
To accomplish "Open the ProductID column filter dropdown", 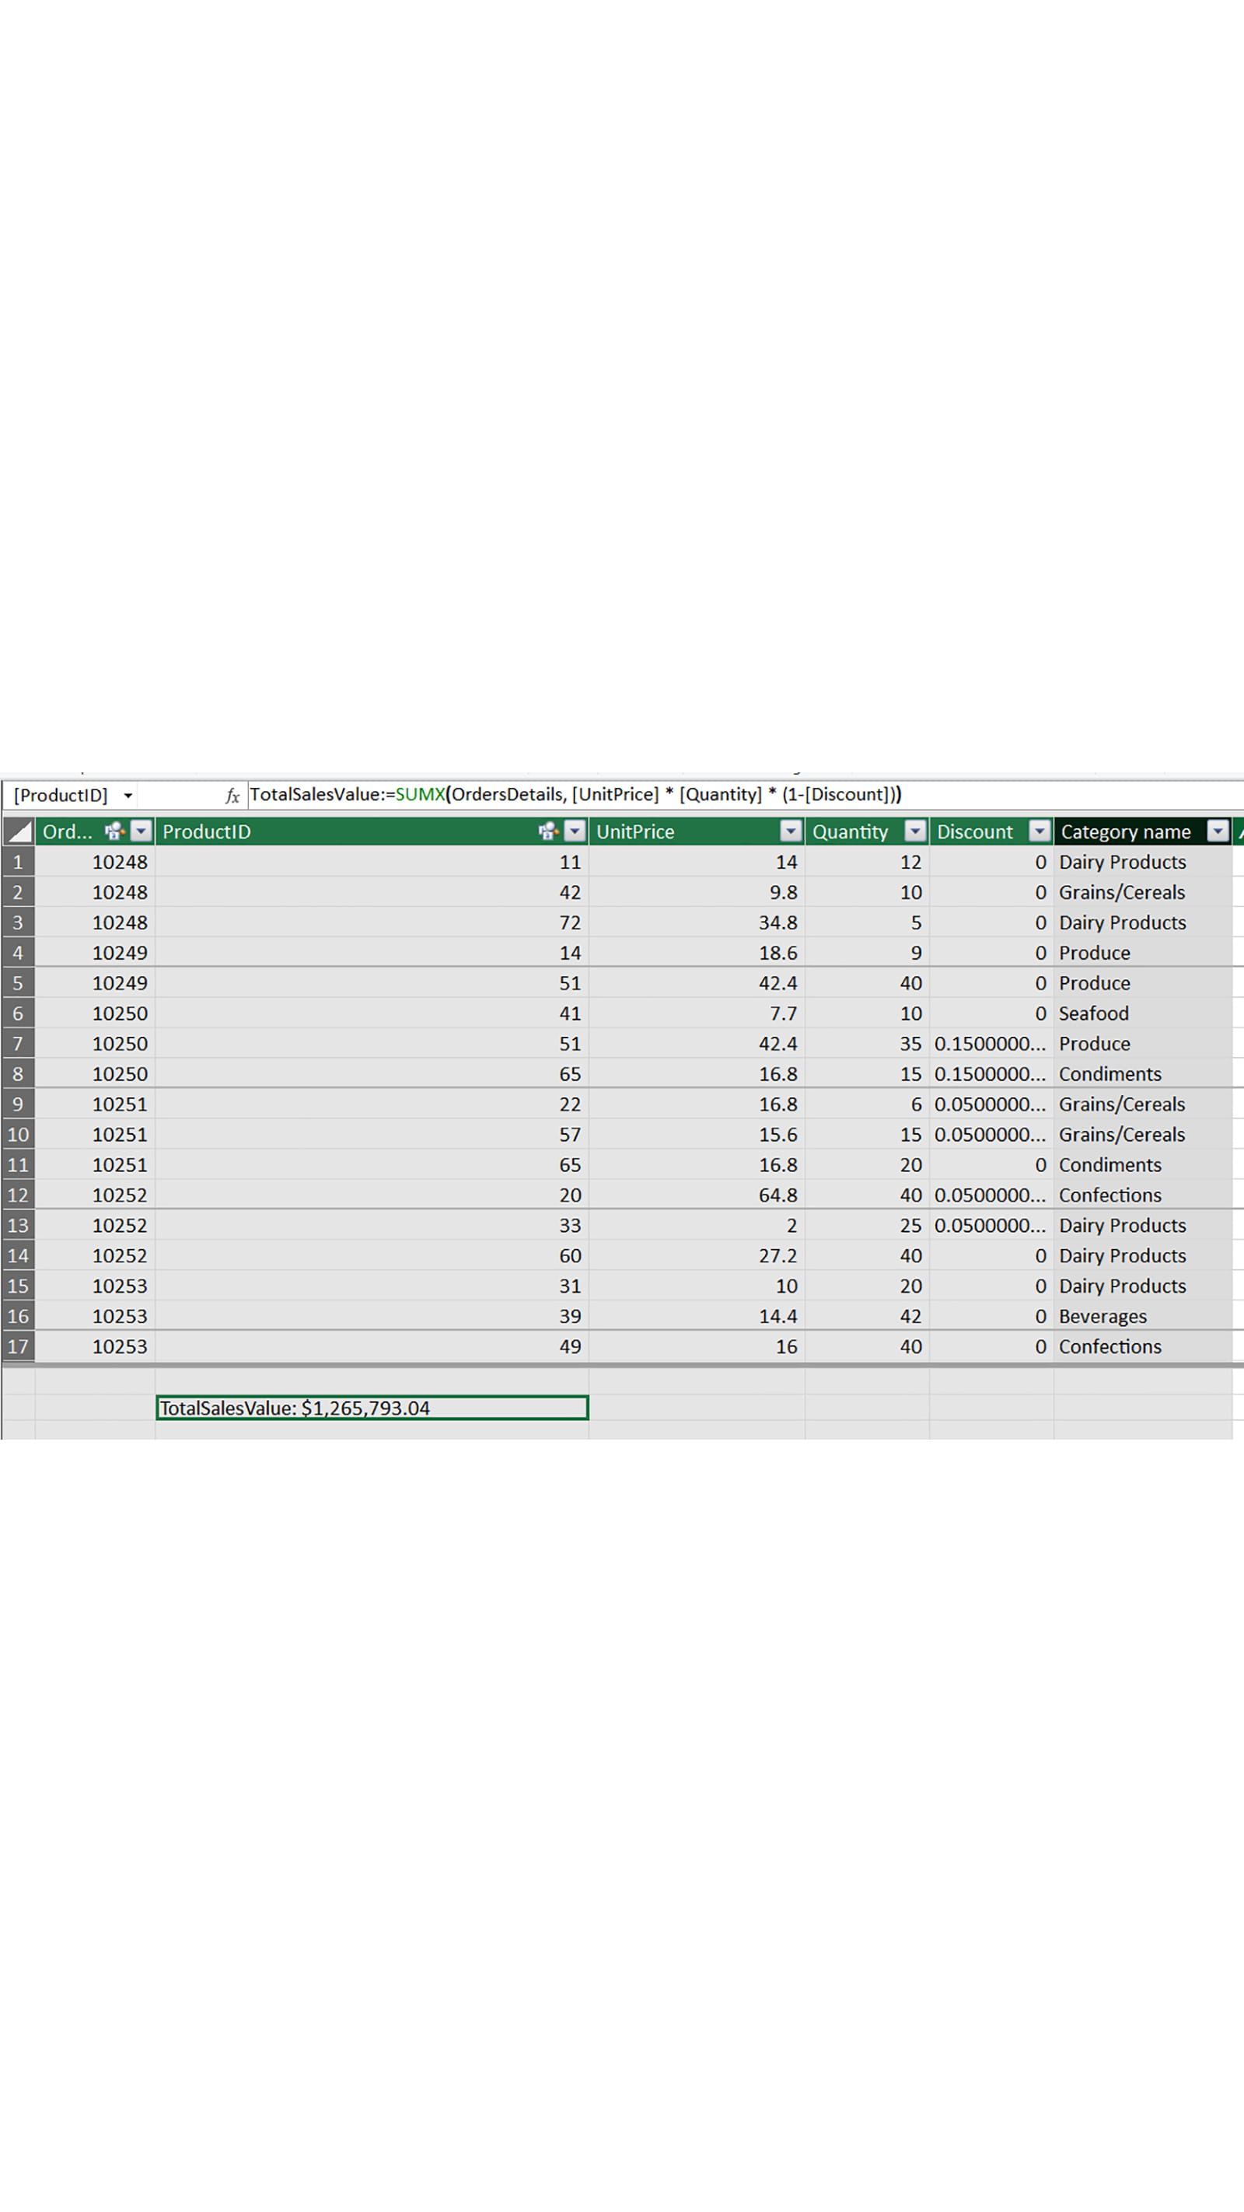I will [x=575, y=831].
